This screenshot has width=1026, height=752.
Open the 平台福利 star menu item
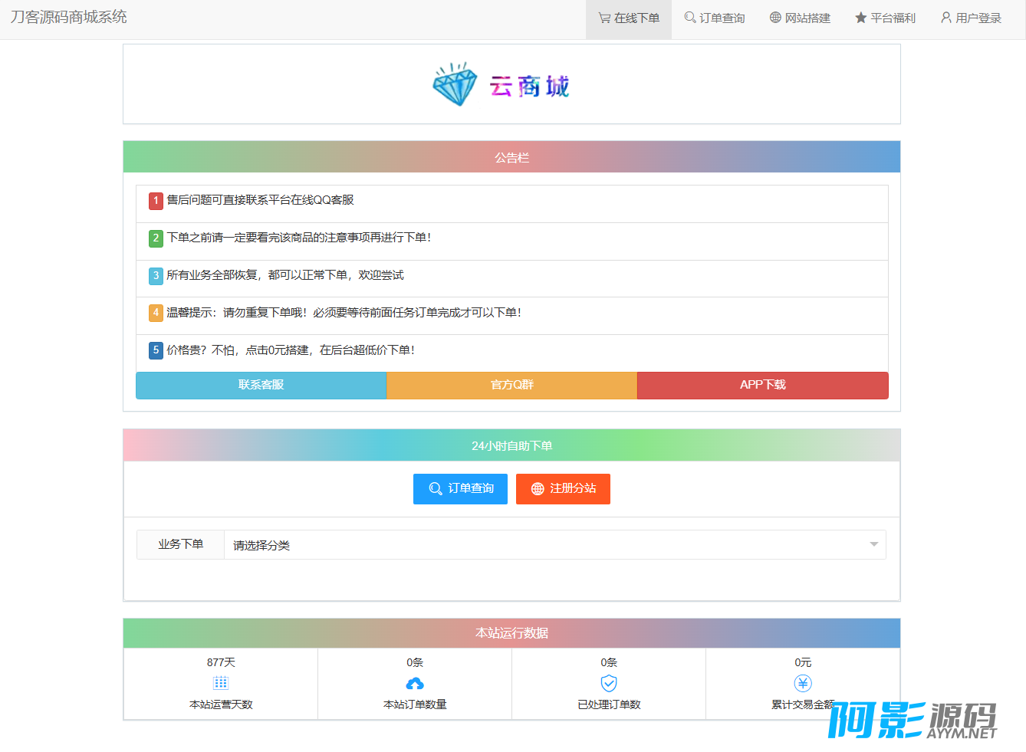(x=885, y=18)
